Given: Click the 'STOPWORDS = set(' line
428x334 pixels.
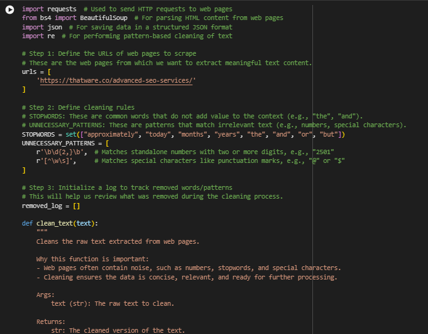Looking at the screenshot, I should tap(184, 135).
